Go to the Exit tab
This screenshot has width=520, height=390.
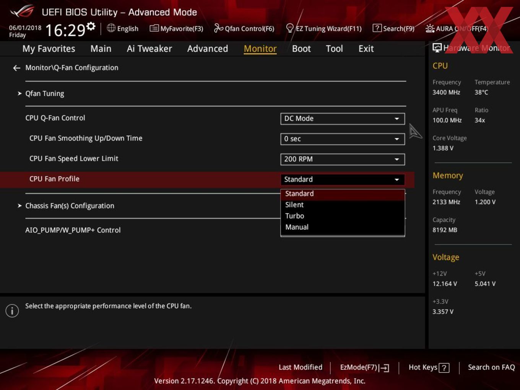pos(366,49)
